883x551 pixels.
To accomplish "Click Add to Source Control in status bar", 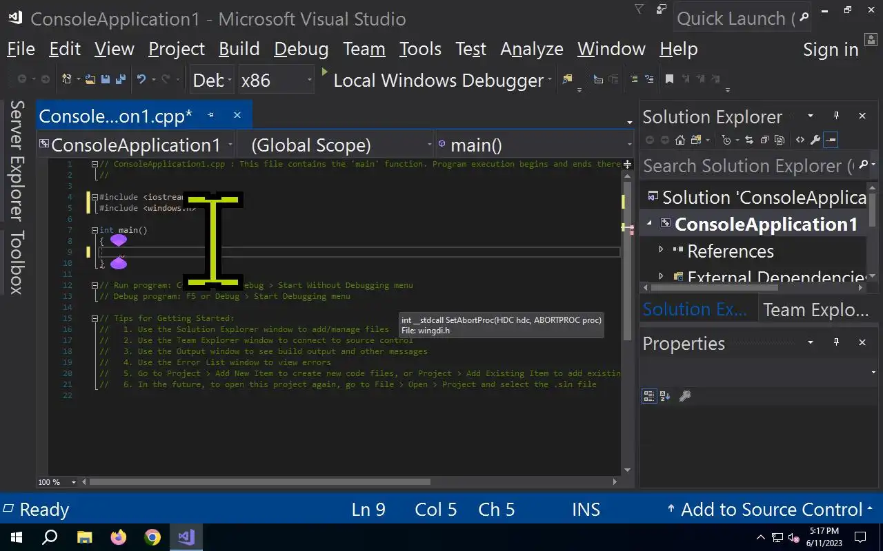I will [x=771, y=510].
